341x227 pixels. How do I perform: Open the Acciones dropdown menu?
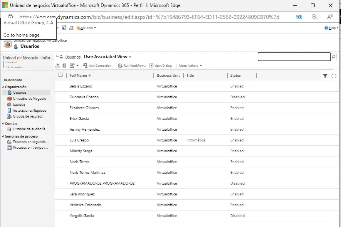coord(87,28)
